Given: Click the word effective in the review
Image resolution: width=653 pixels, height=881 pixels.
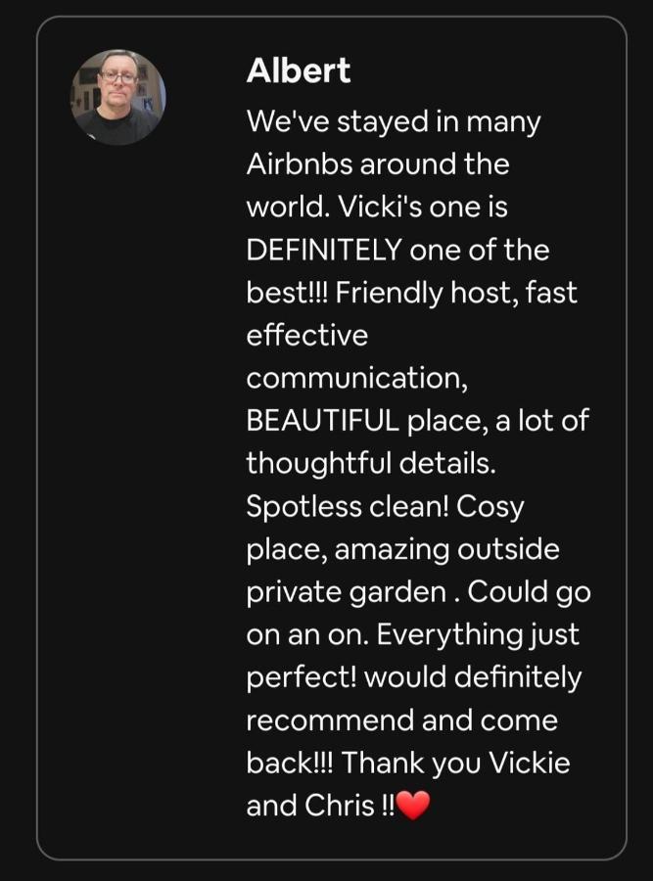Looking at the screenshot, I should point(306,335).
